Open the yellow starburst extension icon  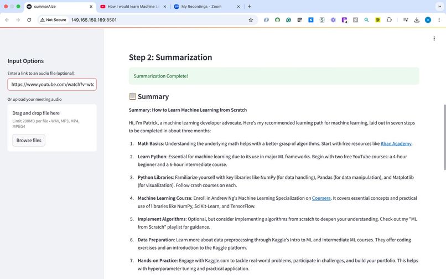pos(378,20)
